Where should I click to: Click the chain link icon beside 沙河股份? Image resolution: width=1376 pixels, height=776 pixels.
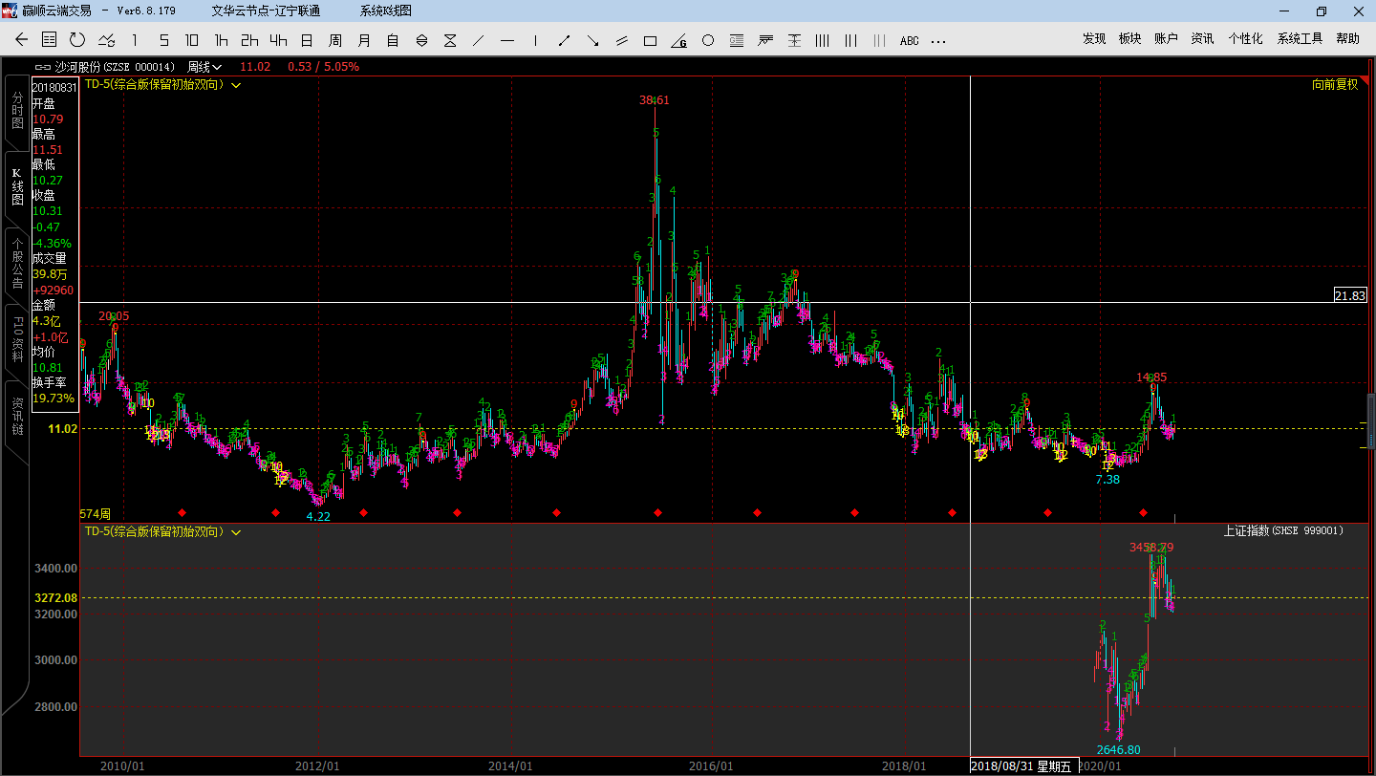tap(43, 67)
